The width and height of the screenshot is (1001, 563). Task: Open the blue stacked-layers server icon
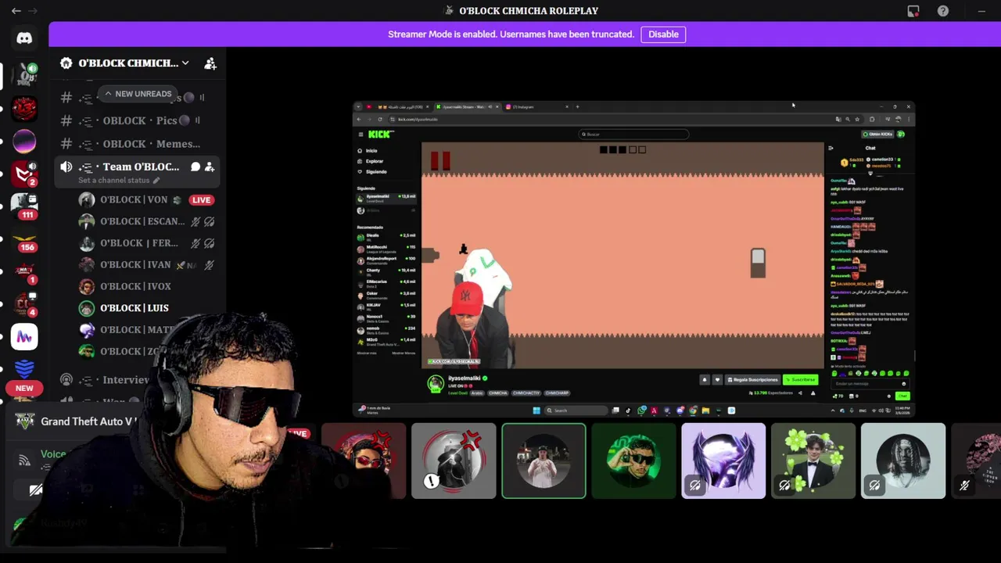click(x=24, y=368)
